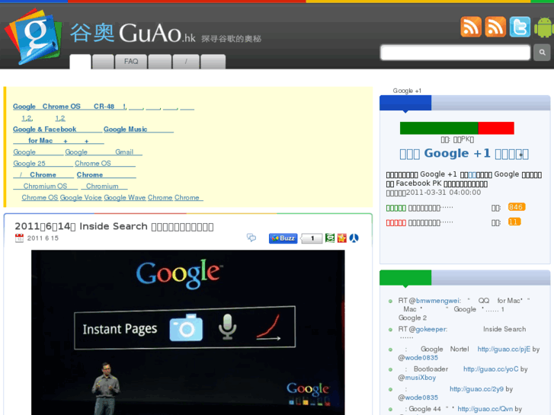
Task: Open the for Mac link
Action: (x=59, y=141)
